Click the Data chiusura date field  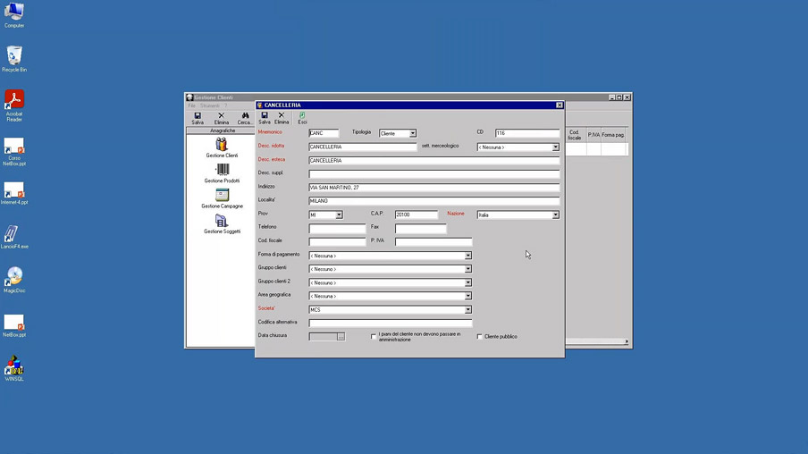coord(323,337)
